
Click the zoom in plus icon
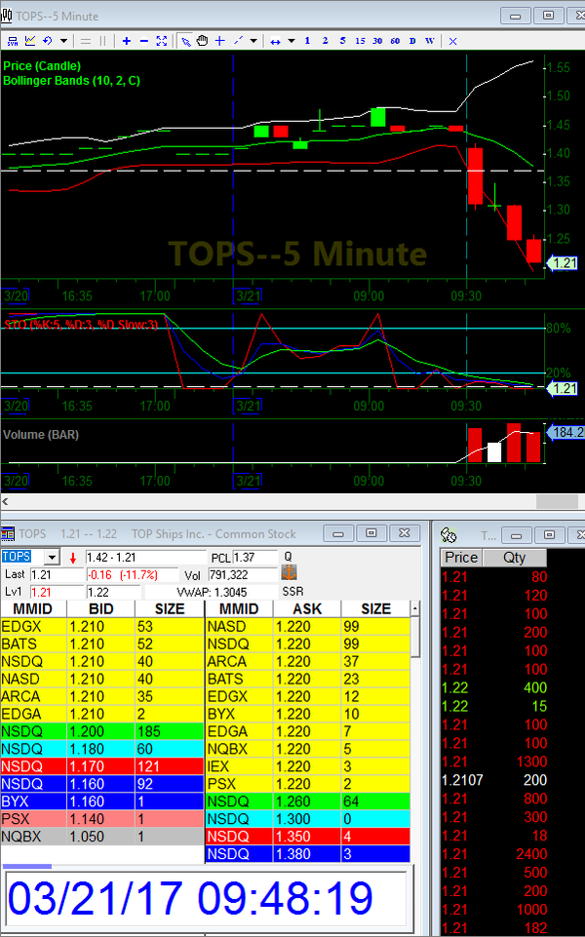tap(127, 41)
